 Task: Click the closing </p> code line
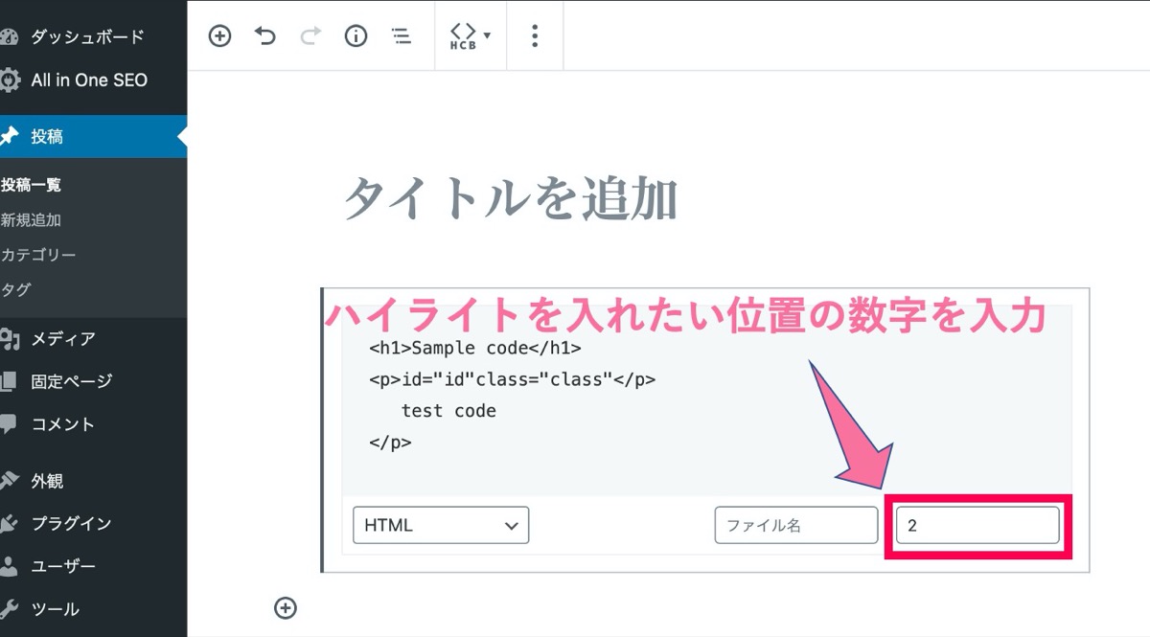coord(390,443)
